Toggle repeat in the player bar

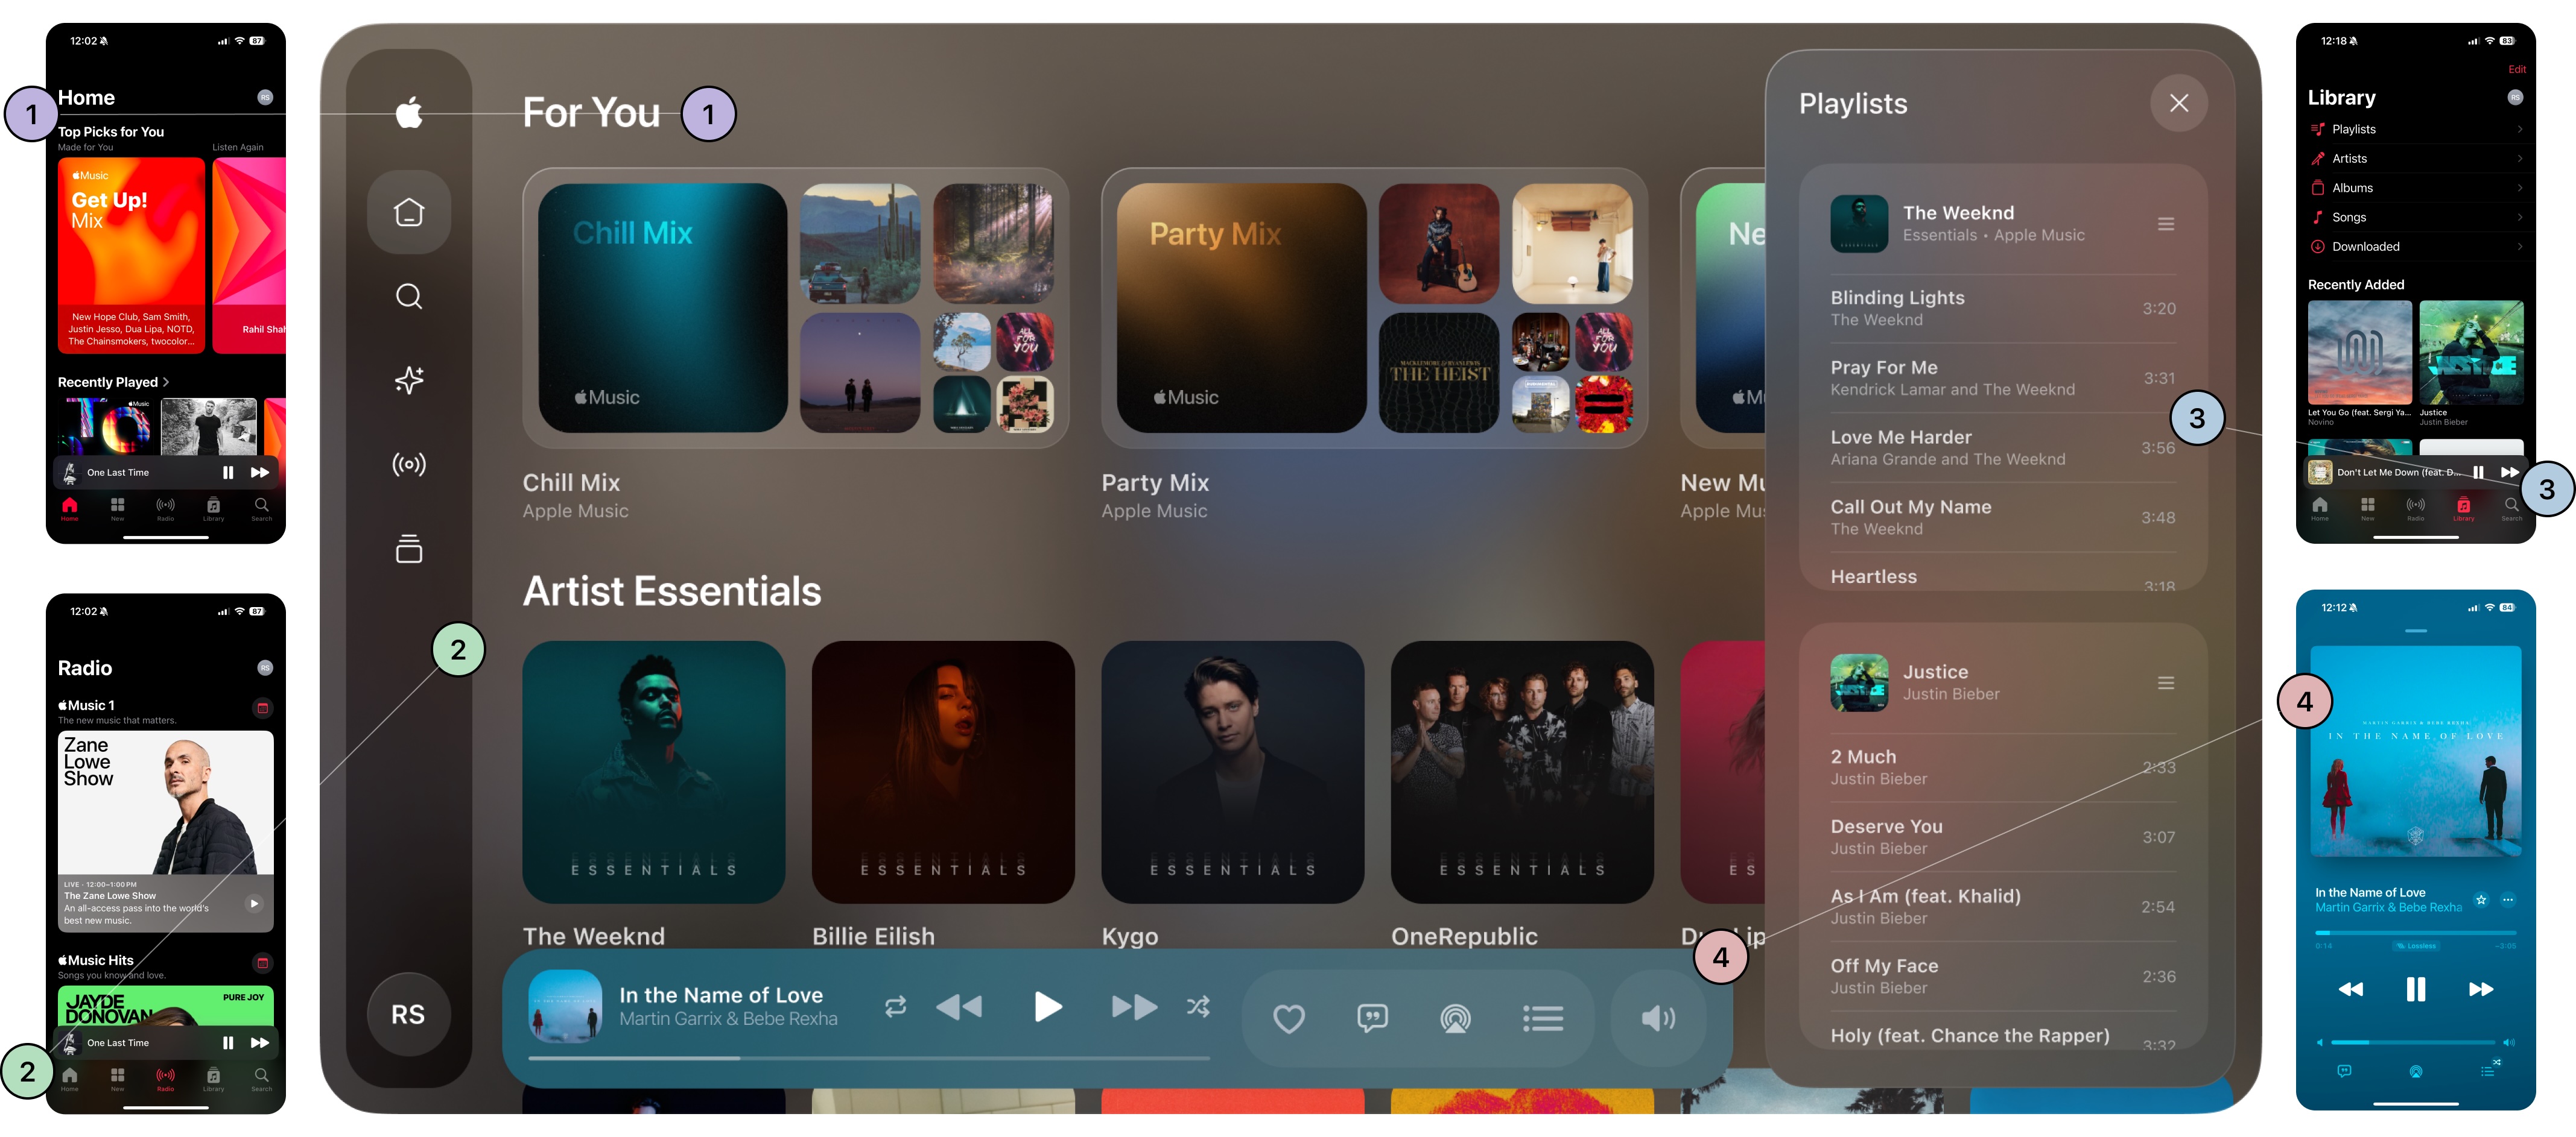click(895, 1006)
